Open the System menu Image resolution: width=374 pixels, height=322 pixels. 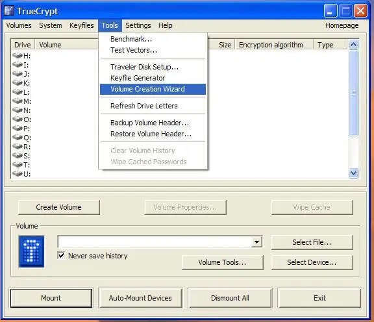tap(51, 25)
